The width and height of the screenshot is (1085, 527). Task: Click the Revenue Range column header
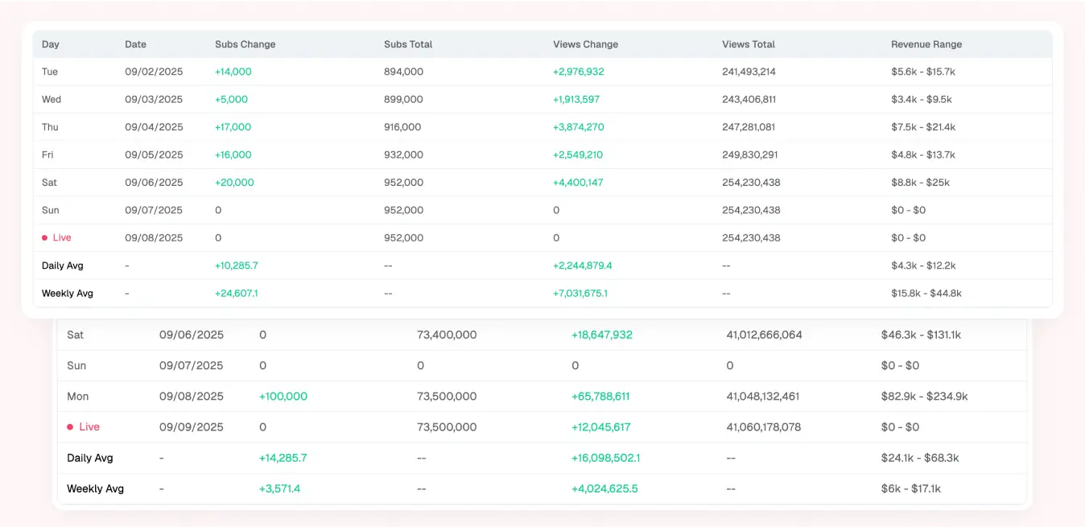pyautogui.click(x=926, y=44)
